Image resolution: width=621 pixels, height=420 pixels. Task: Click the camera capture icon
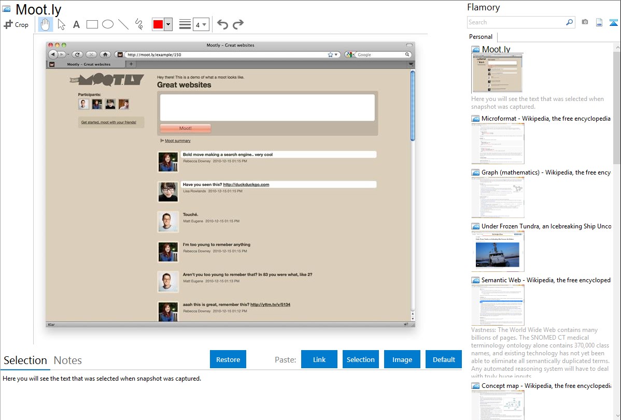[x=585, y=22]
